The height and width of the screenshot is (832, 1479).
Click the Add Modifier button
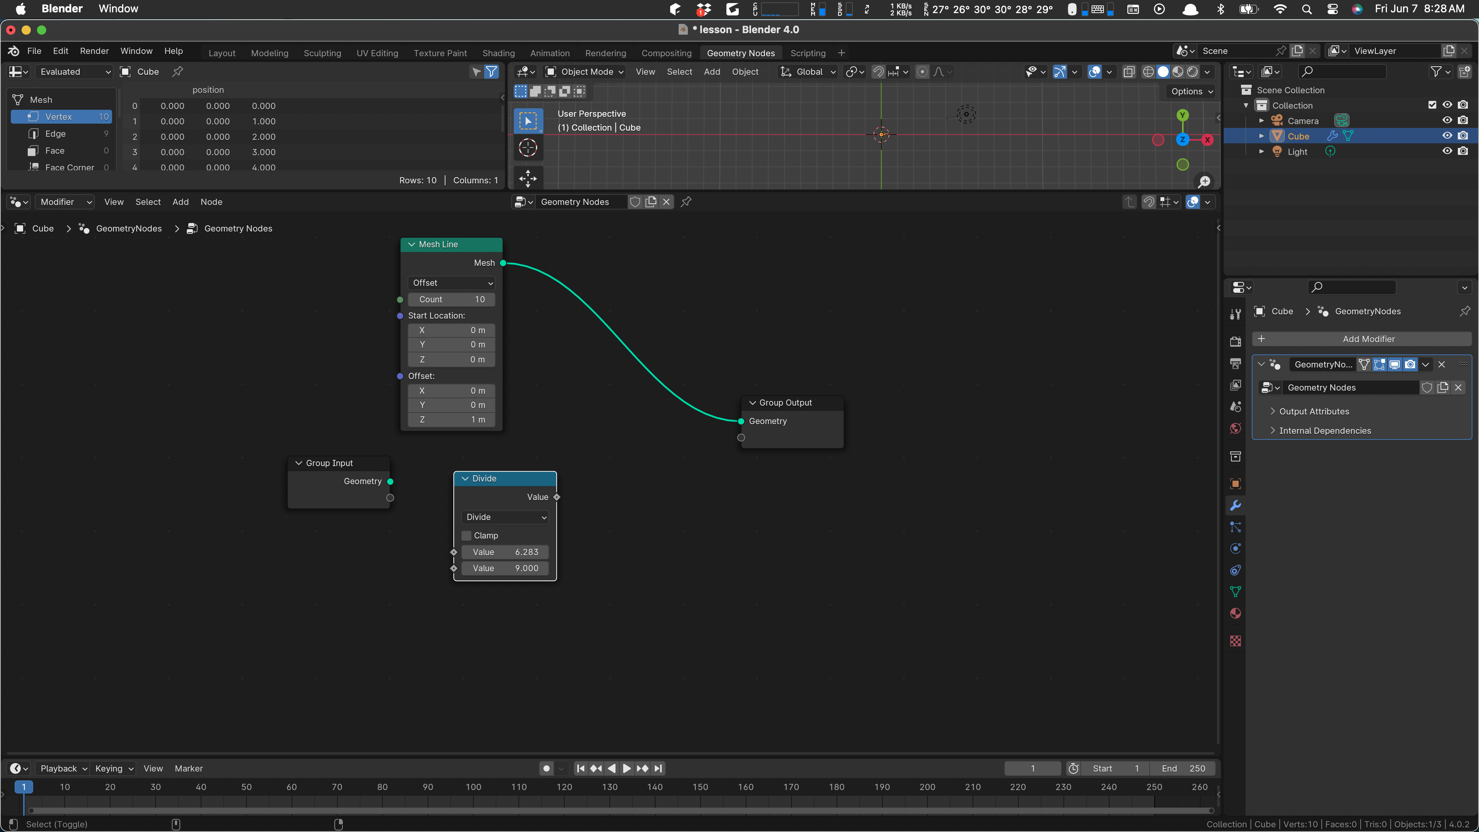pyautogui.click(x=1361, y=339)
